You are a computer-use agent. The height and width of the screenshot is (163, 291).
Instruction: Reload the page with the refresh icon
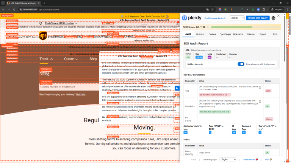point(14,9)
